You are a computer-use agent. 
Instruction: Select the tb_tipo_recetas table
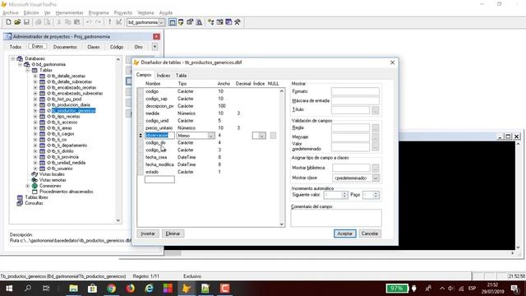tap(66, 117)
